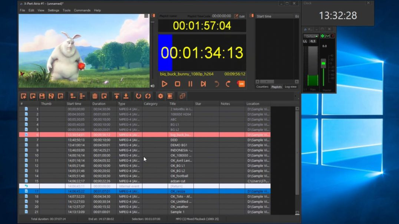Move the selected clip up

pyautogui.click(x=116, y=96)
